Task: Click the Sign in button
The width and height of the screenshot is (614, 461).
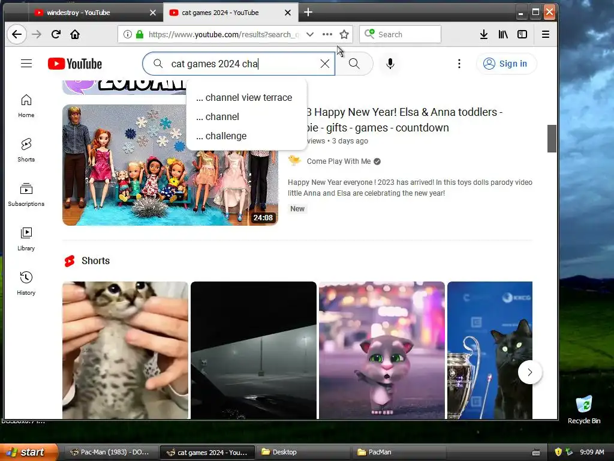Action: pyautogui.click(x=505, y=64)
